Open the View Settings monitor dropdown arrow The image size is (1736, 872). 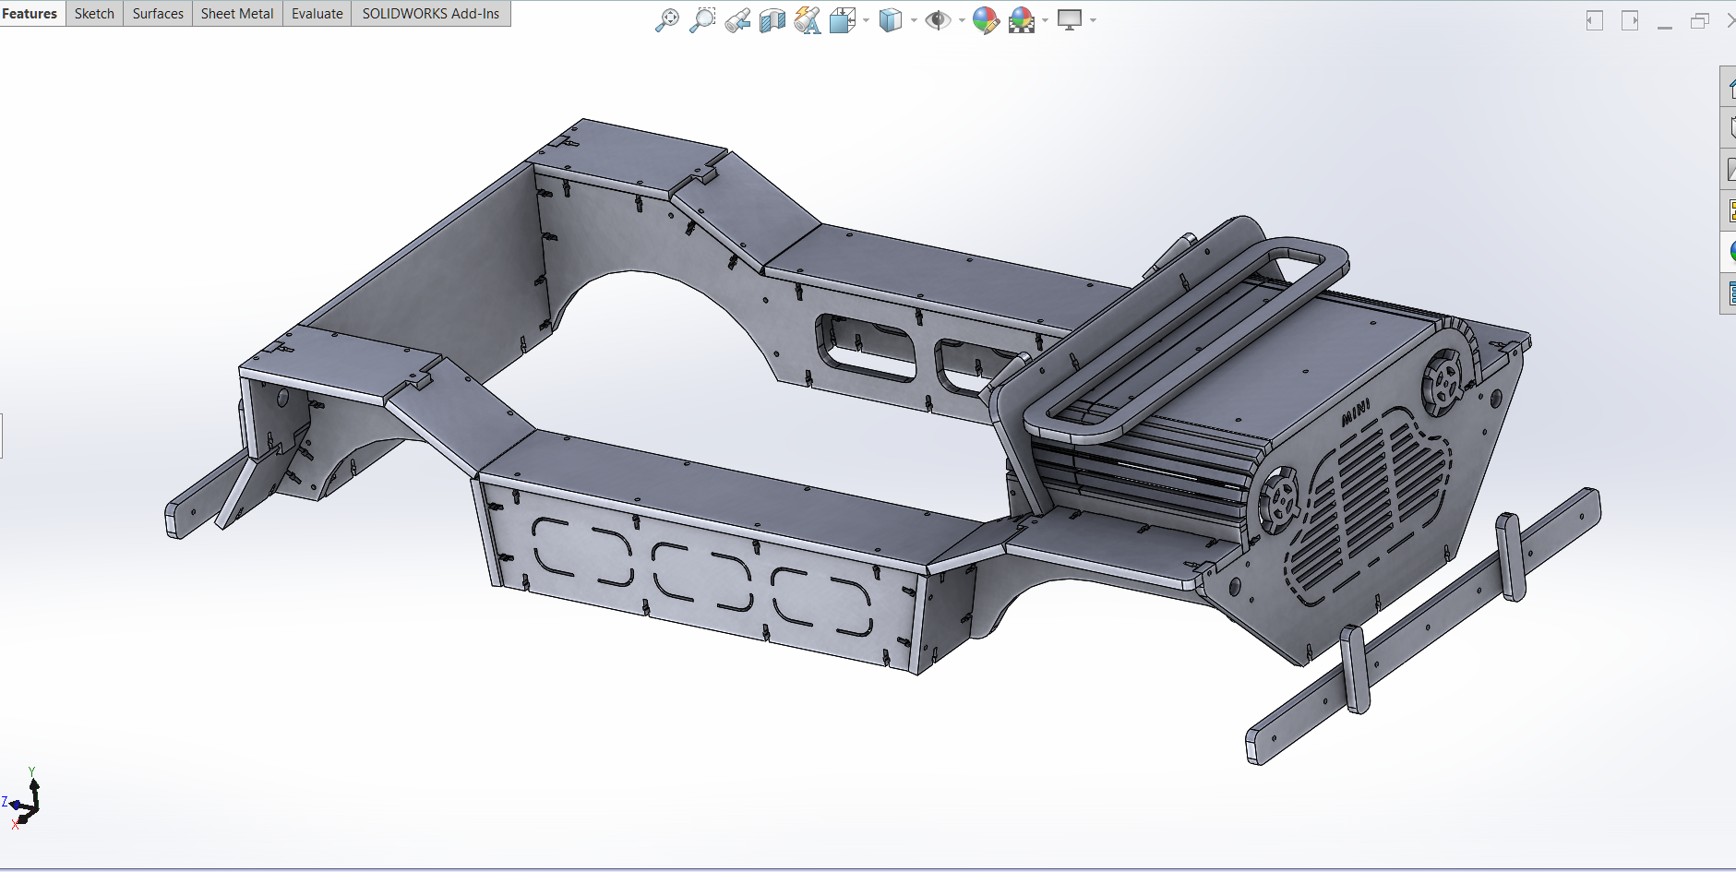pos(1093,20)
